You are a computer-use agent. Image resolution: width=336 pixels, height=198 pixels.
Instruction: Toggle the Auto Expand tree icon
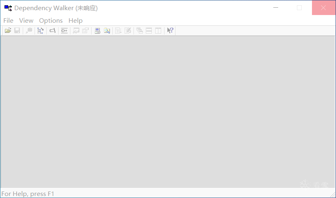pyautogui.click(x=40, y=30)
